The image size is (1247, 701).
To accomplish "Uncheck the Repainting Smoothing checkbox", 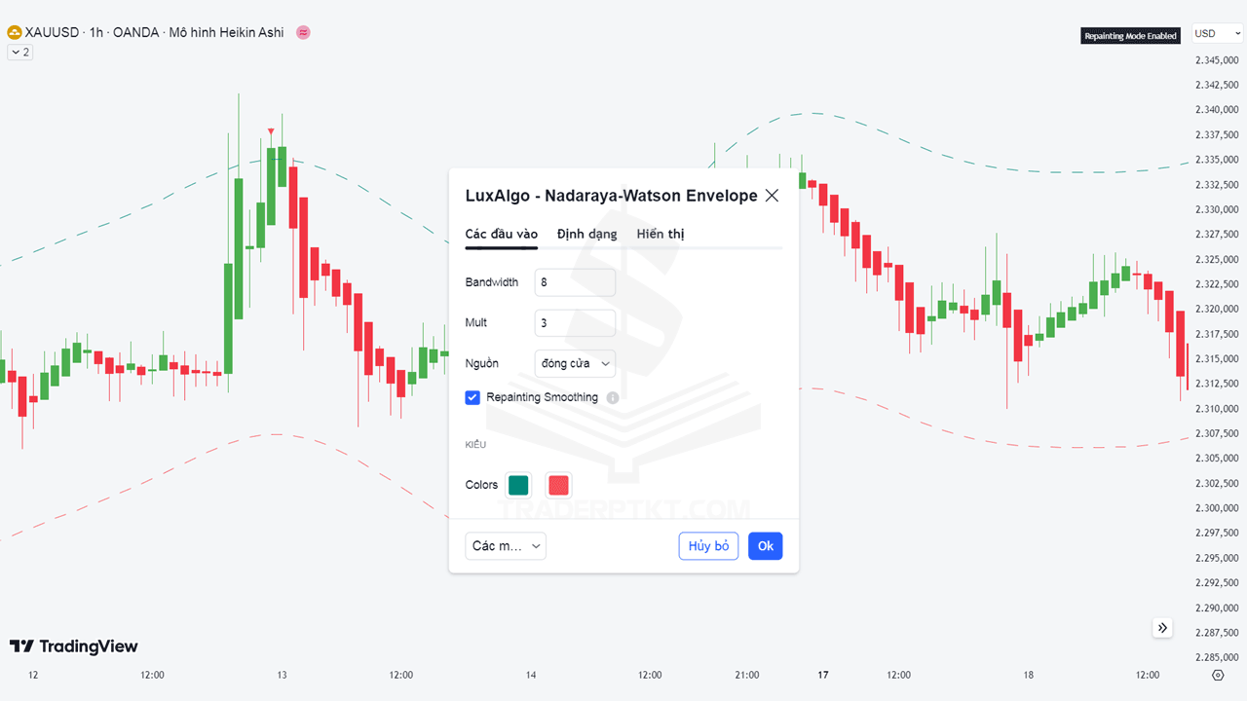I will pyautogui.click(x=472, y=397).
